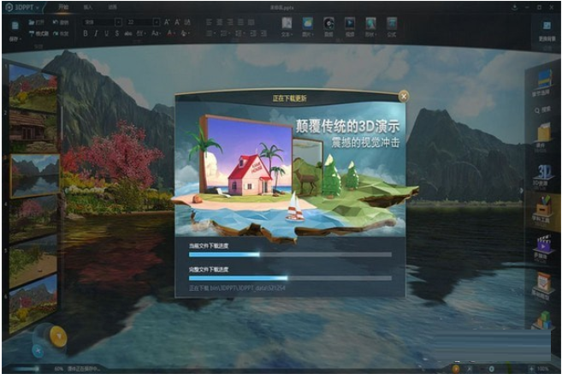Insert a text box
562x374 pixels.
coord(287,27)
